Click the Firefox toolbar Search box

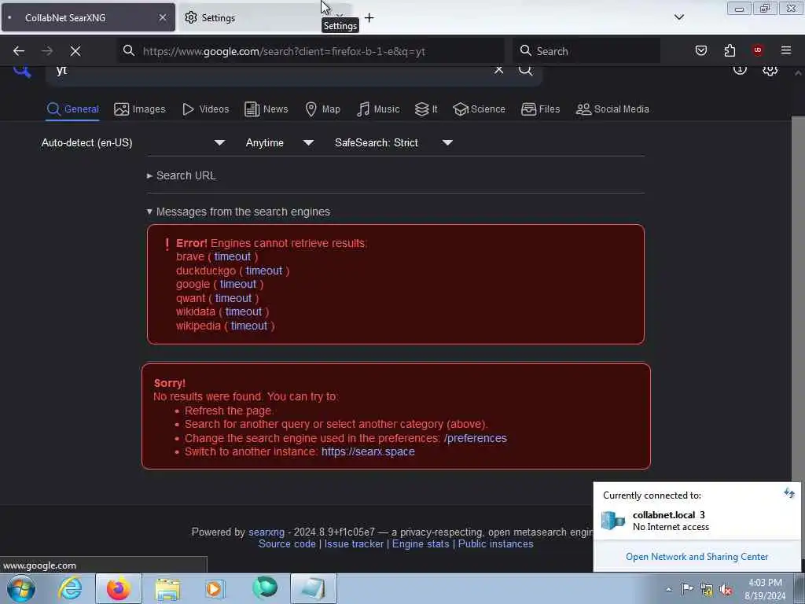586,51
